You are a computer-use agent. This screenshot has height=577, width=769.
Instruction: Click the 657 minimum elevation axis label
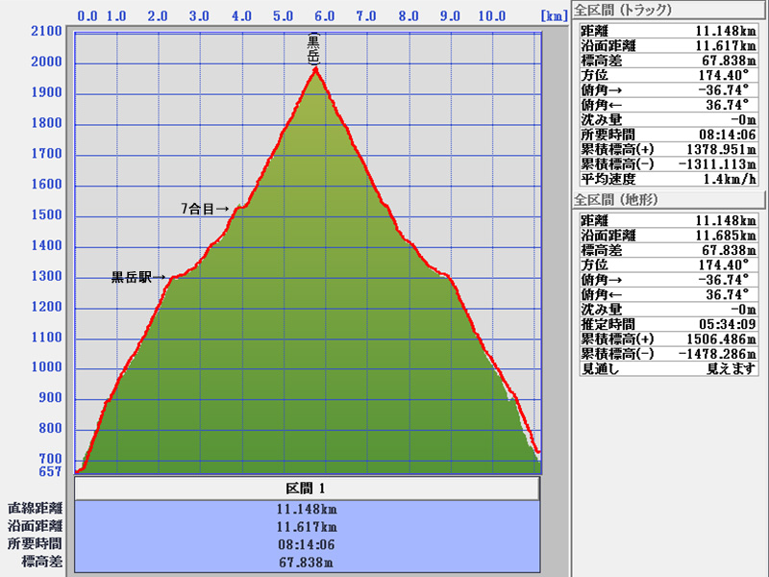pyautogui.click(x=50, y=473)
